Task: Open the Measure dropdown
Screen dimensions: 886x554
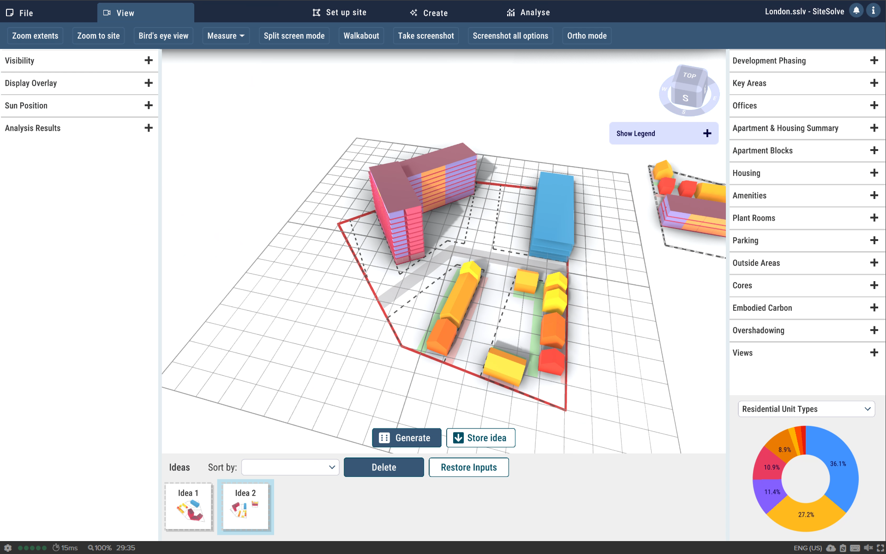Action: (x=226, y=36)
